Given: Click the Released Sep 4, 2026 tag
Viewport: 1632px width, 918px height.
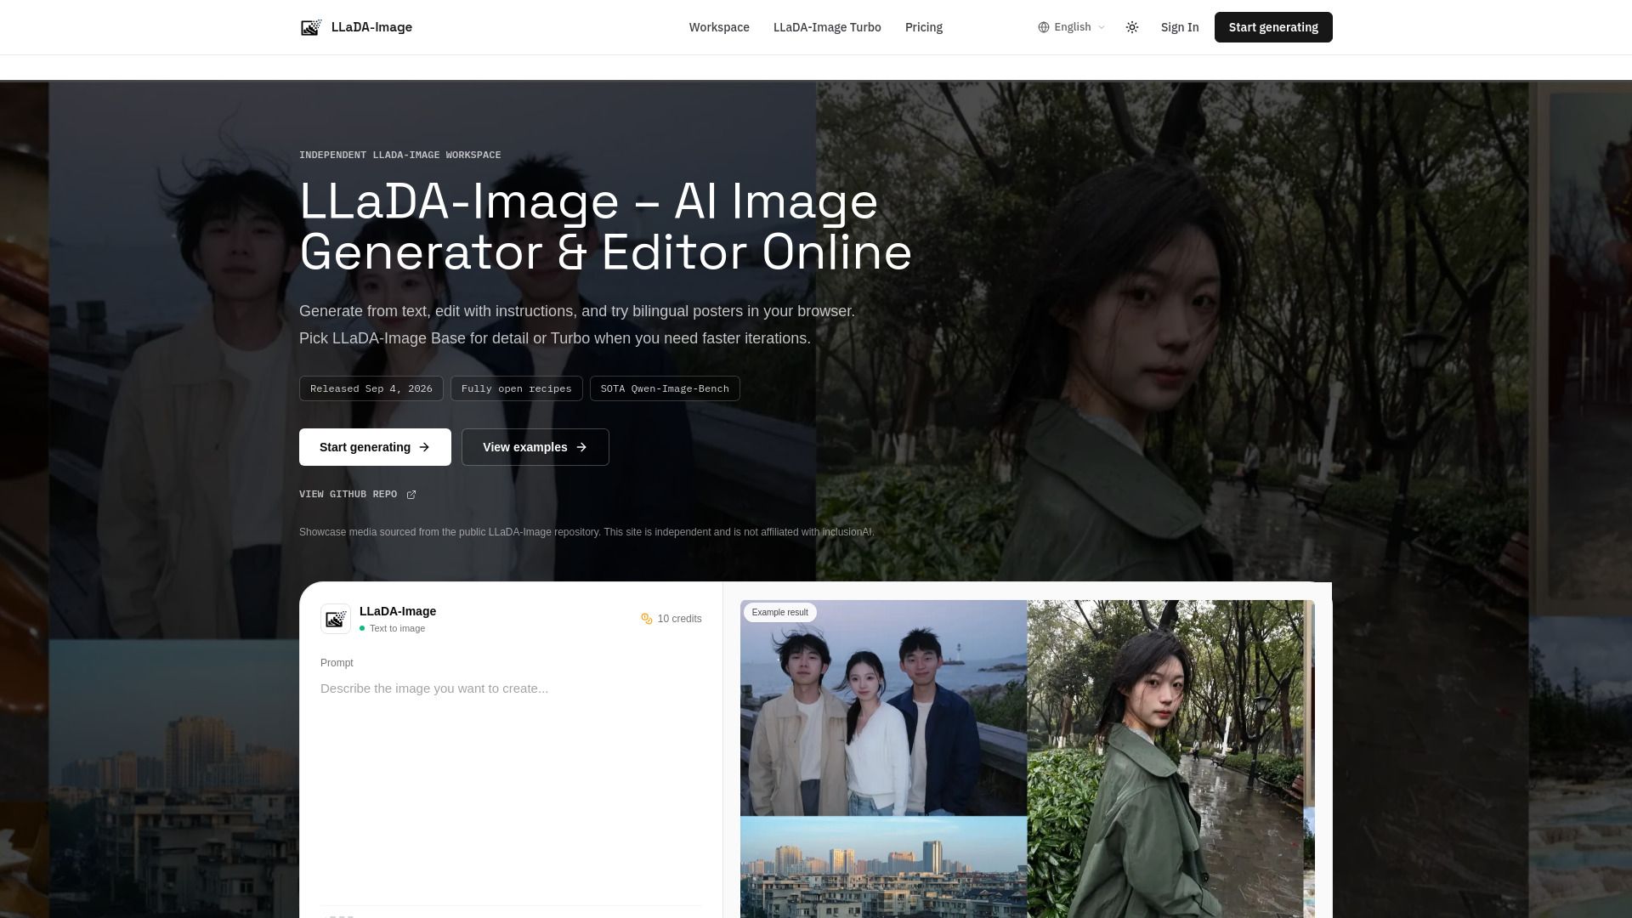Looking at the screenshot, I should [x=371, y=388].
